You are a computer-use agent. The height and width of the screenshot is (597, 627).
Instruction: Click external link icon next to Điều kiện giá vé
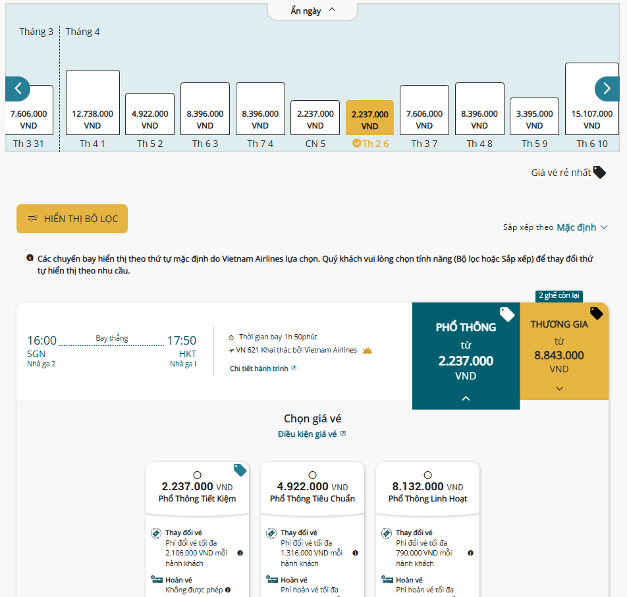[x=343, y=434]
